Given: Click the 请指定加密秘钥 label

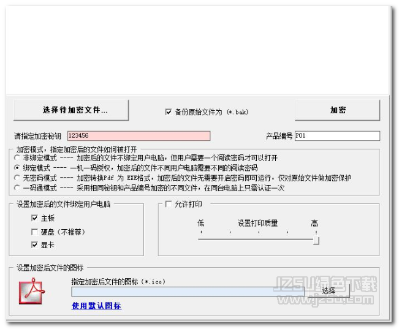Looking at the screenshot, I should [x=37, y=136].
